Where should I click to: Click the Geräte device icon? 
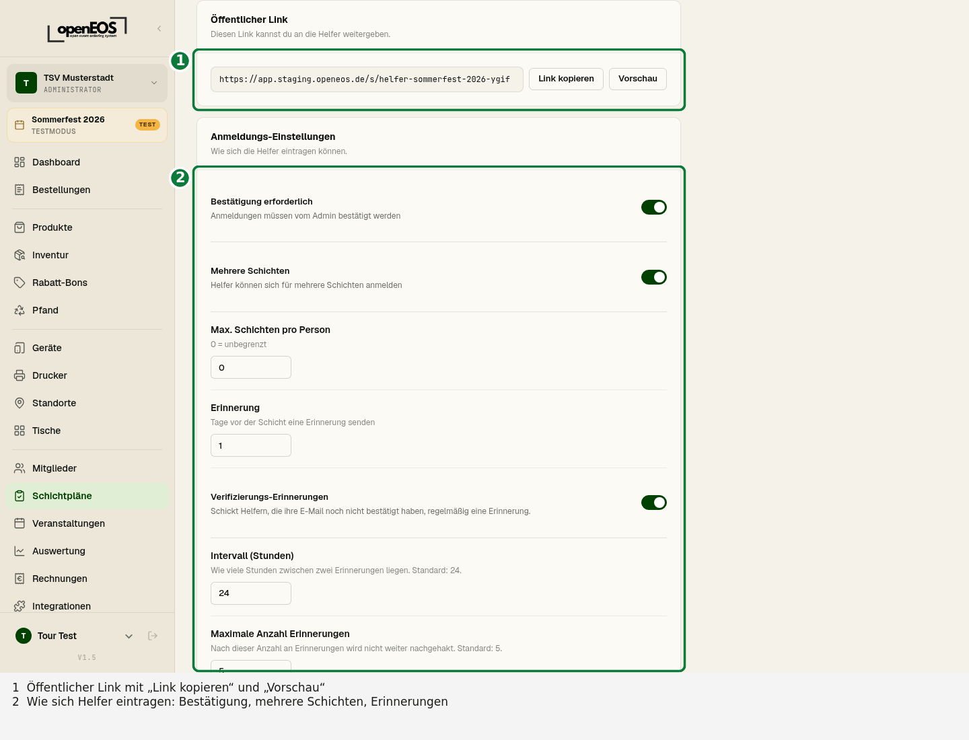20,348
